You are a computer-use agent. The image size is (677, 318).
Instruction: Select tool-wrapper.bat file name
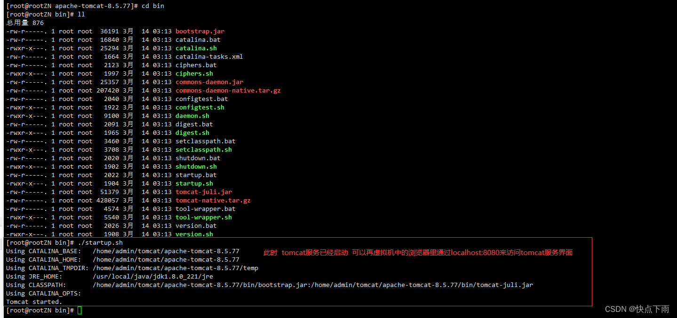[206, 209]
